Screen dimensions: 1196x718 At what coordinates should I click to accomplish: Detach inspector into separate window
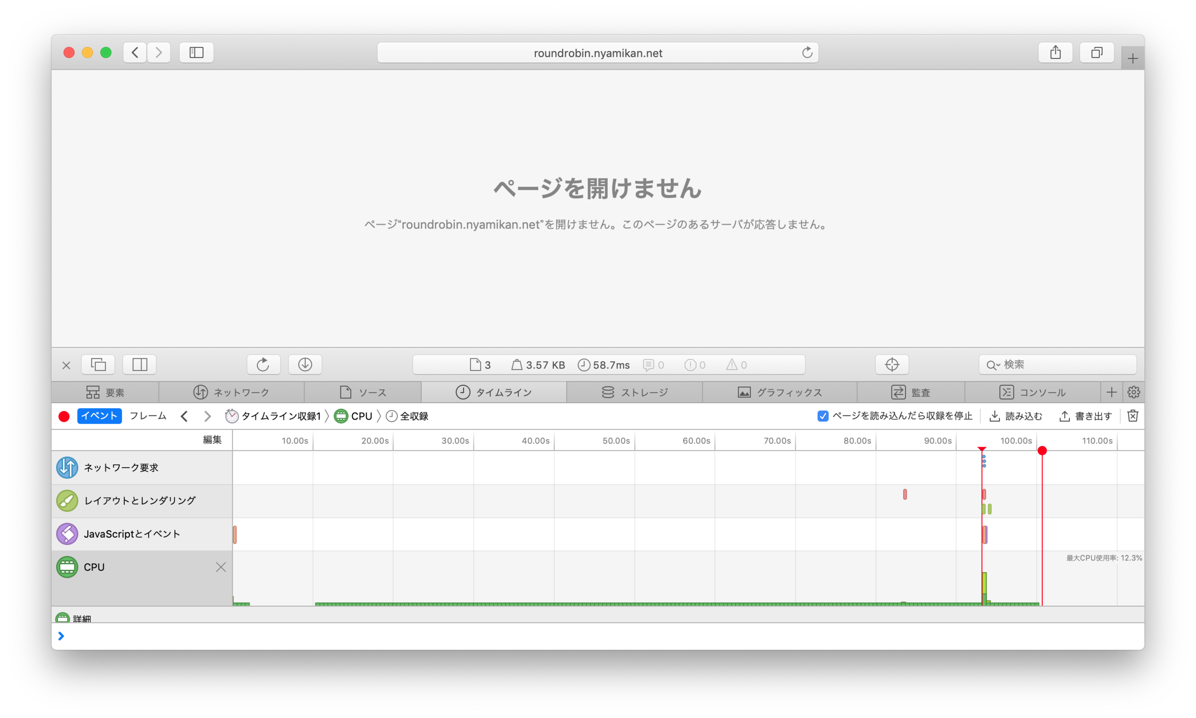(98, 364)
